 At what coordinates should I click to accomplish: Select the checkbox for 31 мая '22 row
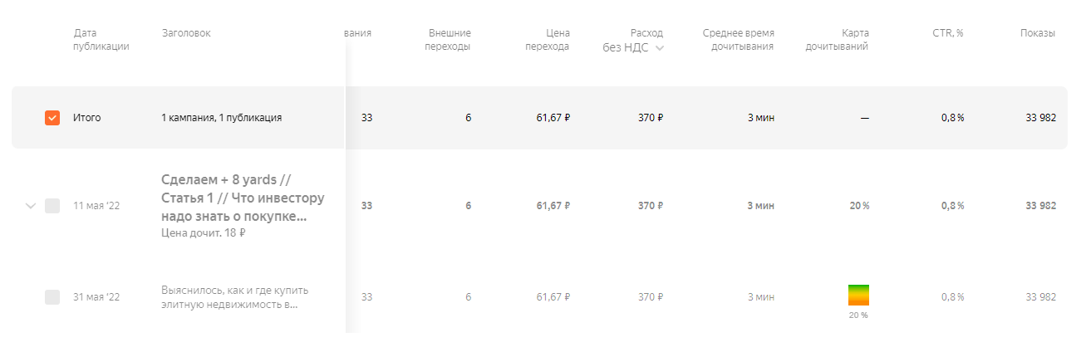[x=52, y=297]
